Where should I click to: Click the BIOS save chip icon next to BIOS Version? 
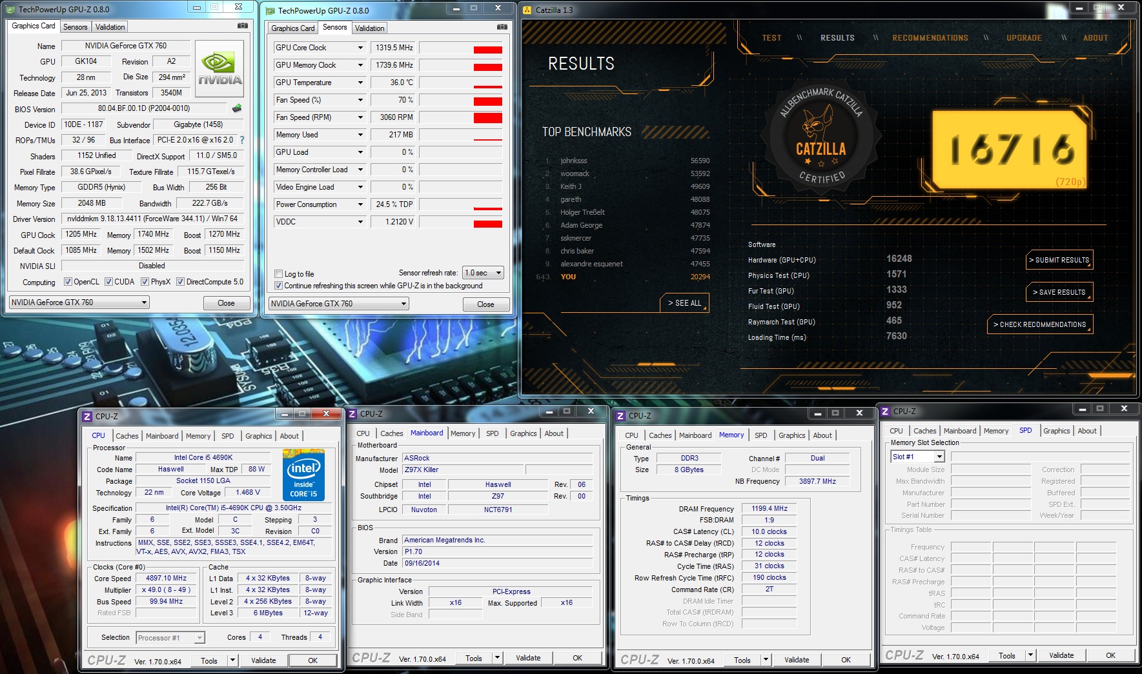(x=237, y=108)
